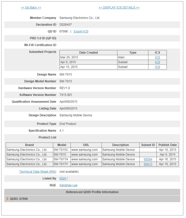
Task: Click the Date Created column header
Action: pos(88,53)
